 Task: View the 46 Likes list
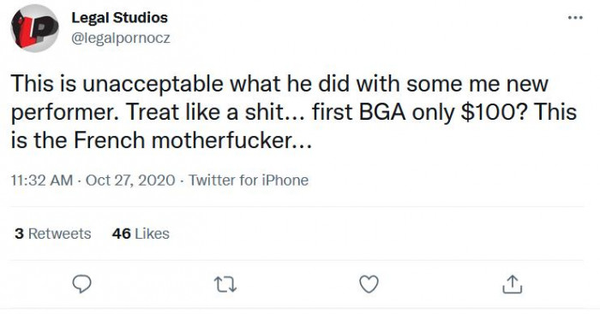click(141, 234)
